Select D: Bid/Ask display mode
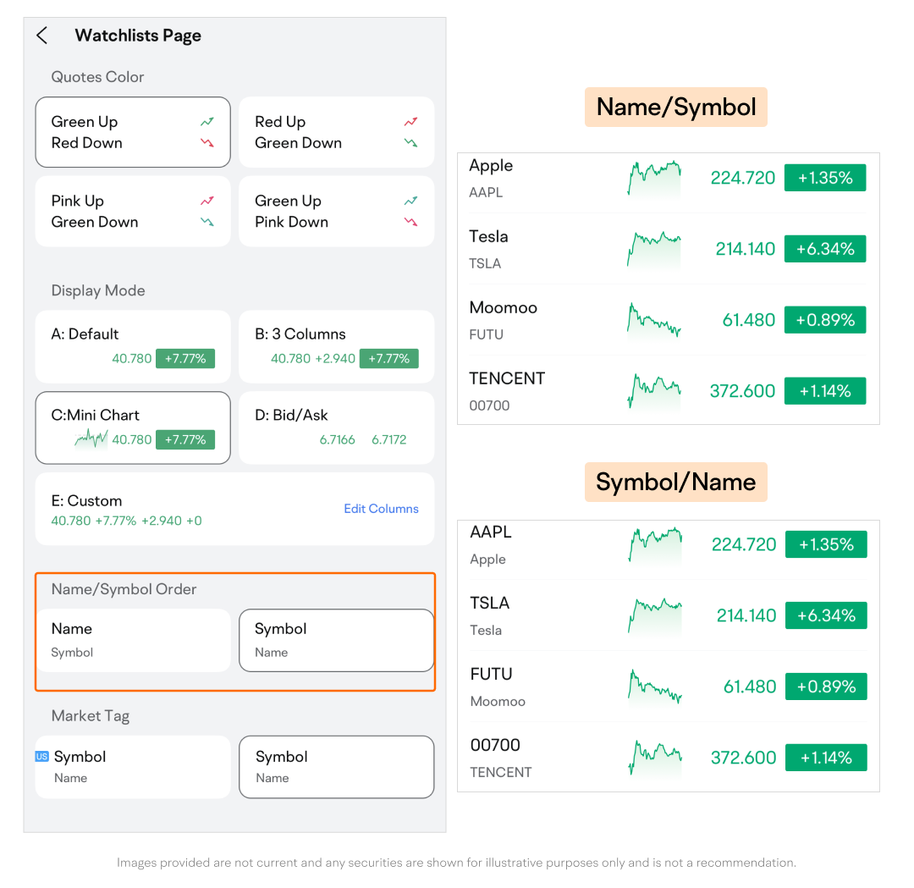Viewport: 914px width, 888px height. (x=336, y=427)
